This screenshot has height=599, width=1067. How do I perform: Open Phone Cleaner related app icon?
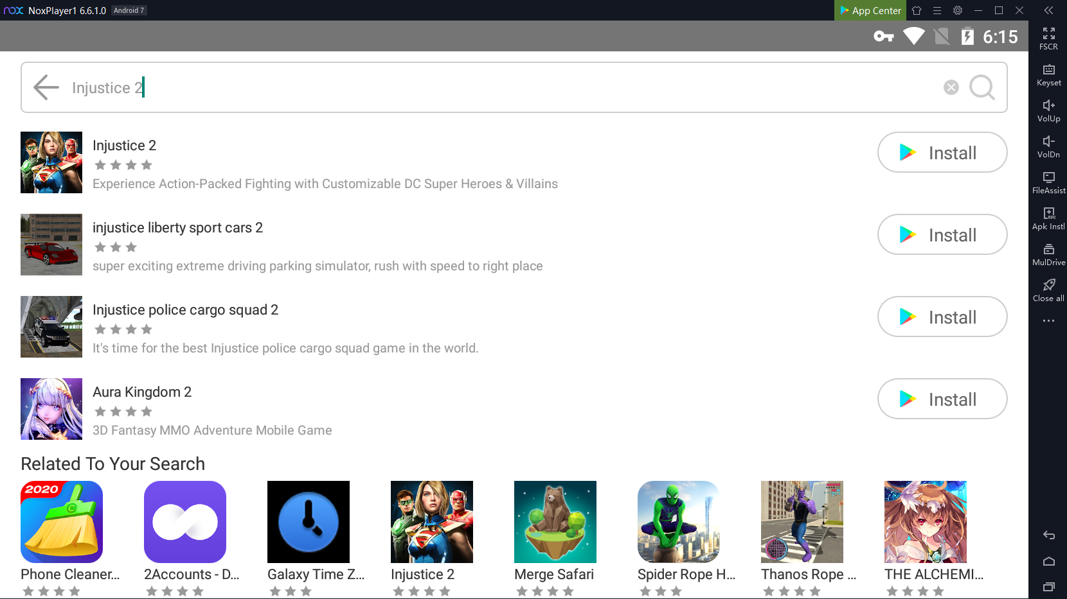click(62, 522)
